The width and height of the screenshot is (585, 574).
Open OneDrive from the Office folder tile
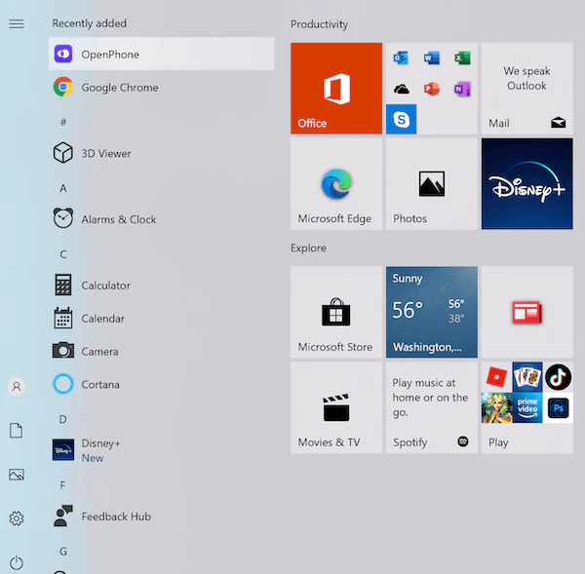(401, 89)
